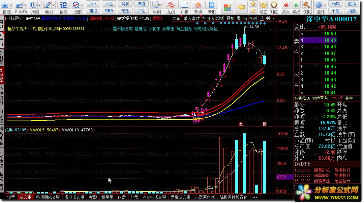Click 加自选 add to watchlist
The width and height of the screenshot is (364, 203).
[208, 18]
